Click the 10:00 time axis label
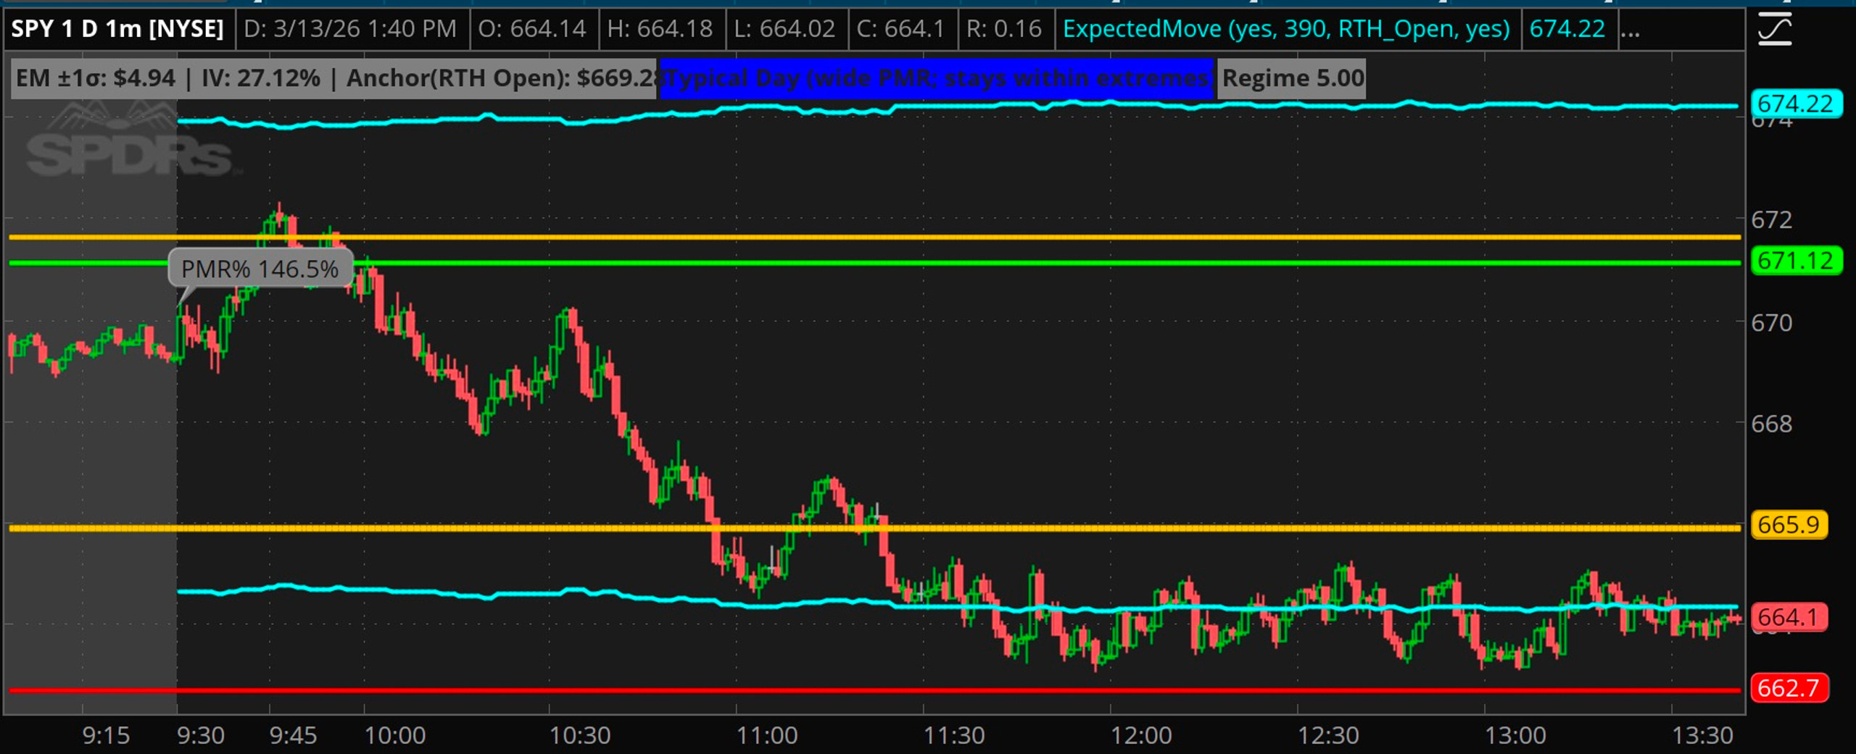Image resolution: width=1856 pixels, height=754 pixels. (394, 736)
